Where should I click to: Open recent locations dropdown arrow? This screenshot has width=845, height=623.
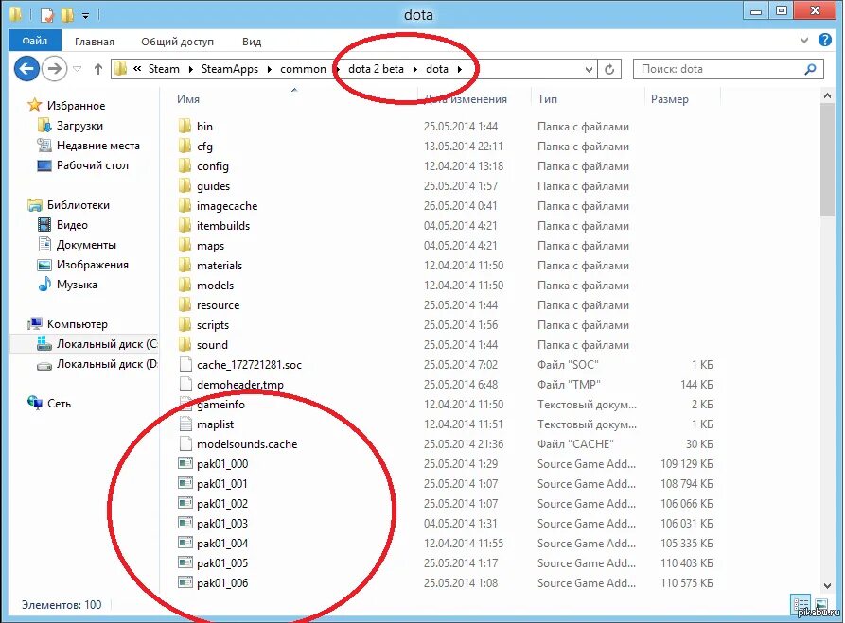(77, 69)
